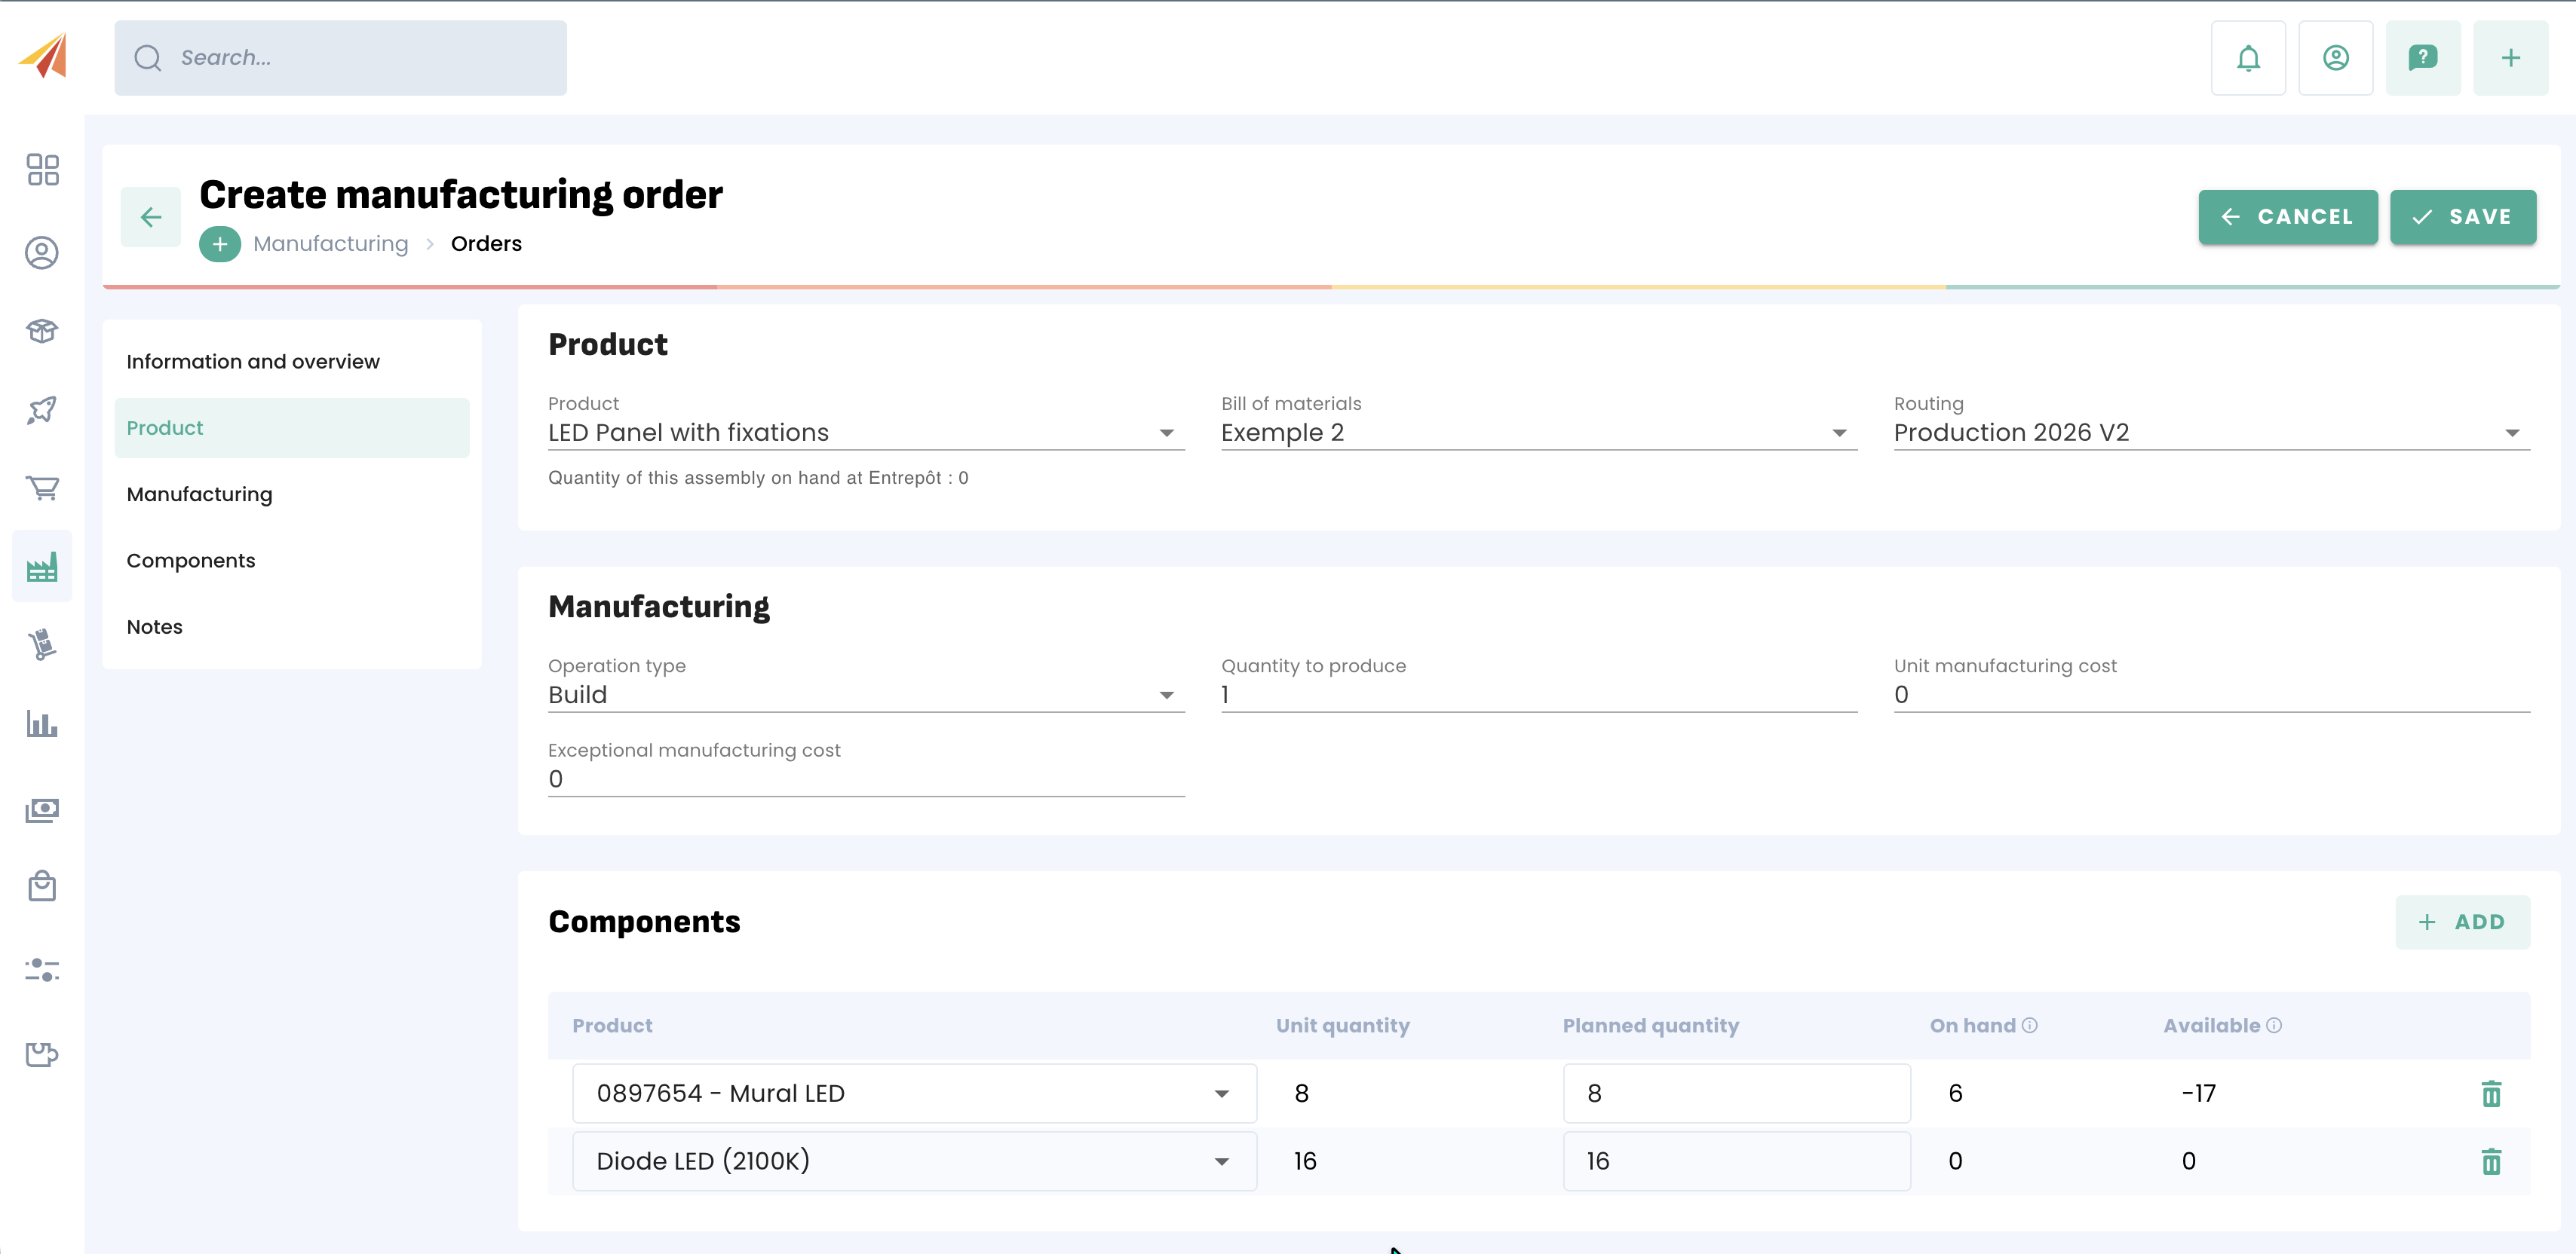Select Information and overview section
The width and height of the screenshot is (2576, 1254).
point(253,362)
